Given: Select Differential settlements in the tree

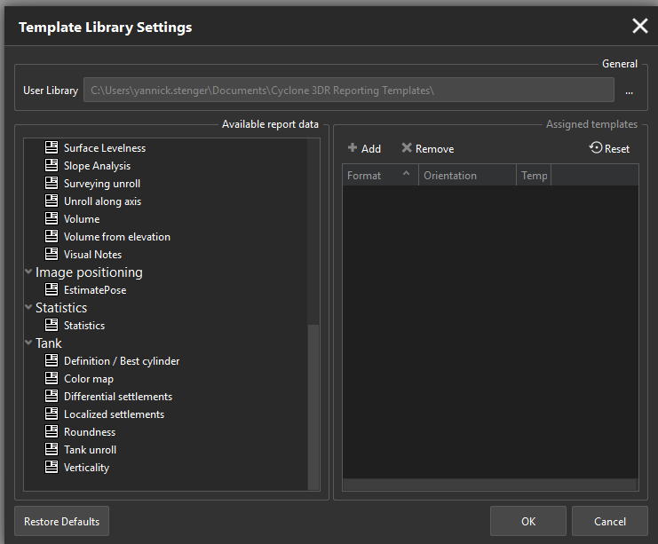Looking at the screenshot, I should pos(117,397).
